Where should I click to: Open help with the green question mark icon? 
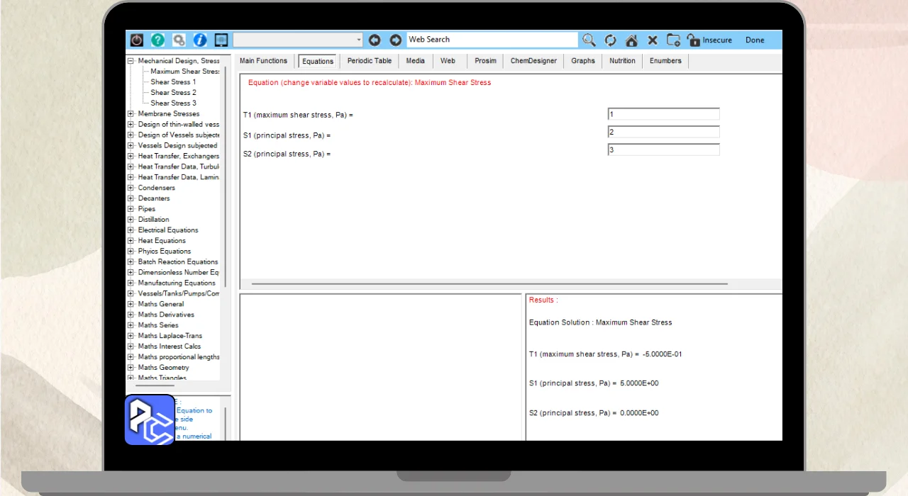pyautogui.click(x=157, y=40)
